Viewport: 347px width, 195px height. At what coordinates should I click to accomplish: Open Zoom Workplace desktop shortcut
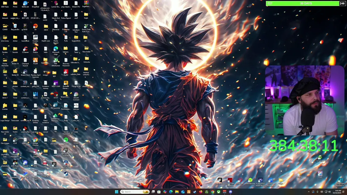coord(271,182)
